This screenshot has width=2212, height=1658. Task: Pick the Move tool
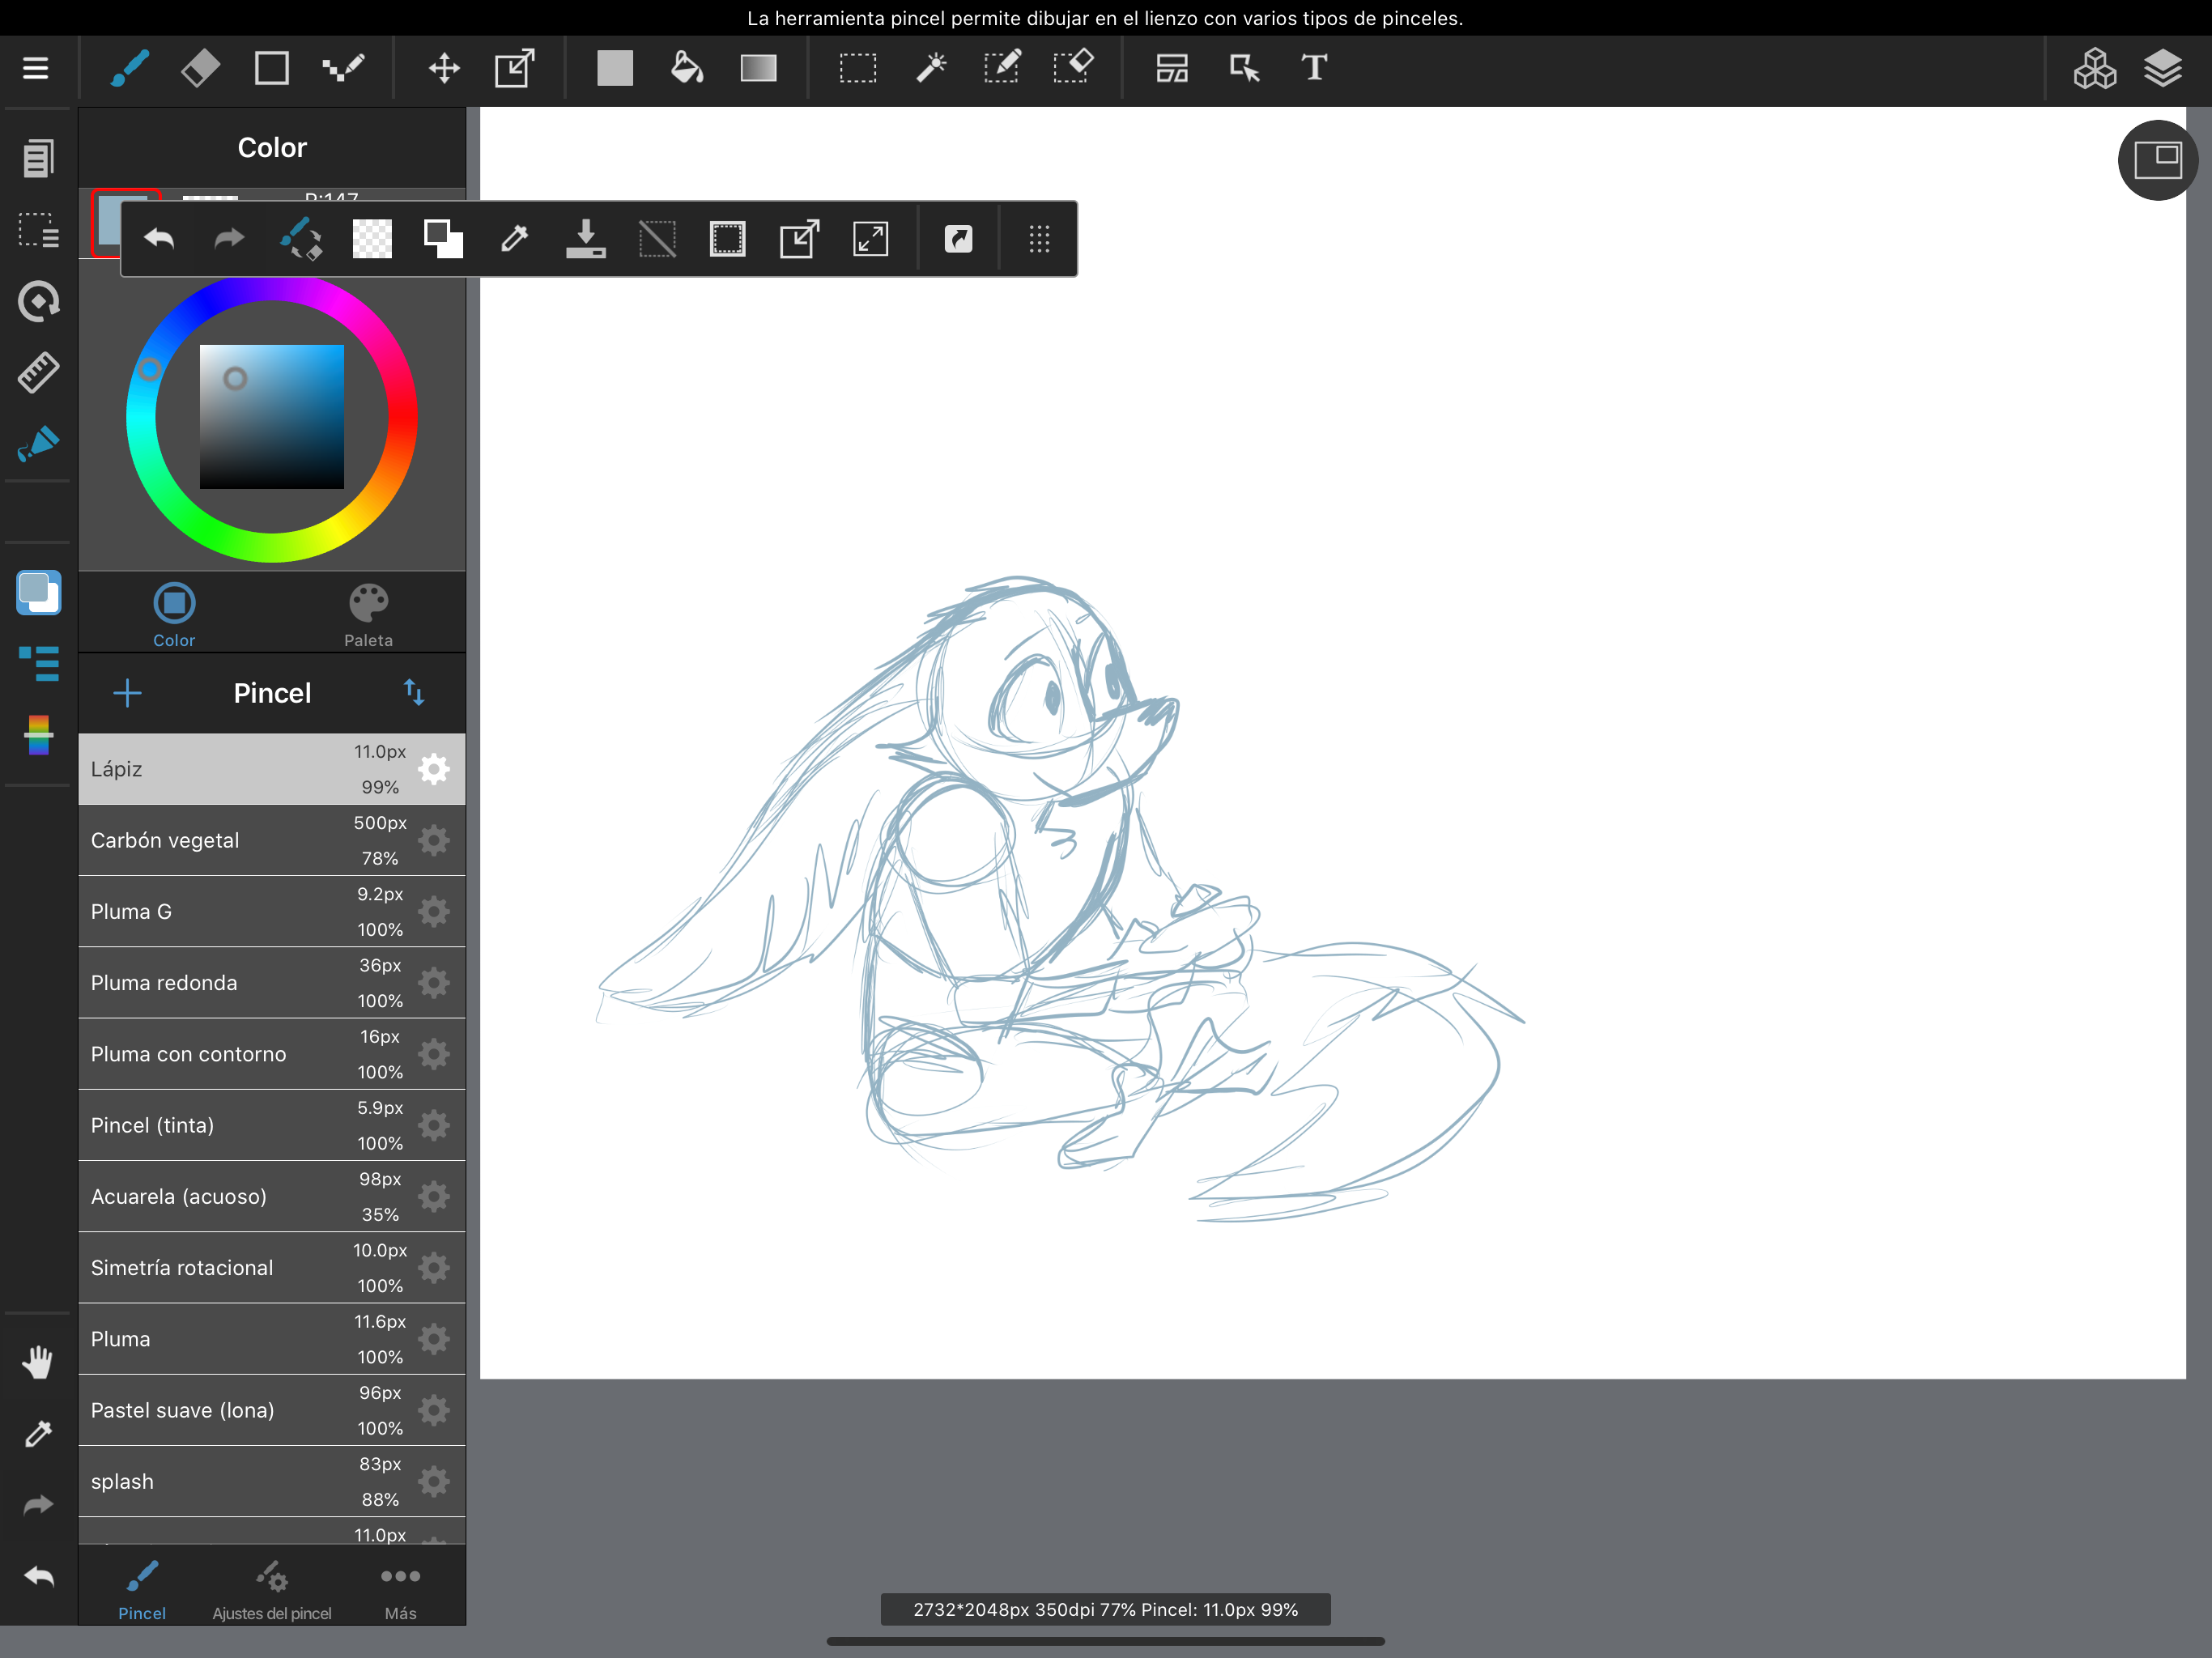click(444, 68)
